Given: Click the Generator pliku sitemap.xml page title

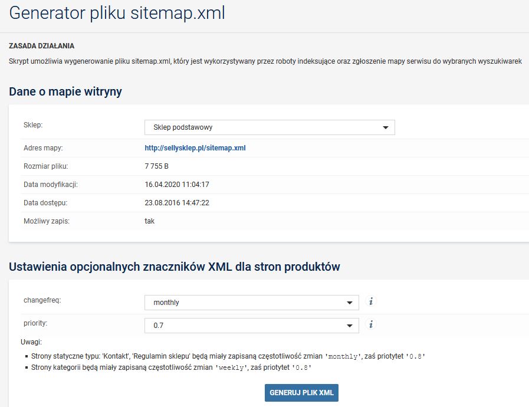Looking at the screenshot, I should coord(117,14).
